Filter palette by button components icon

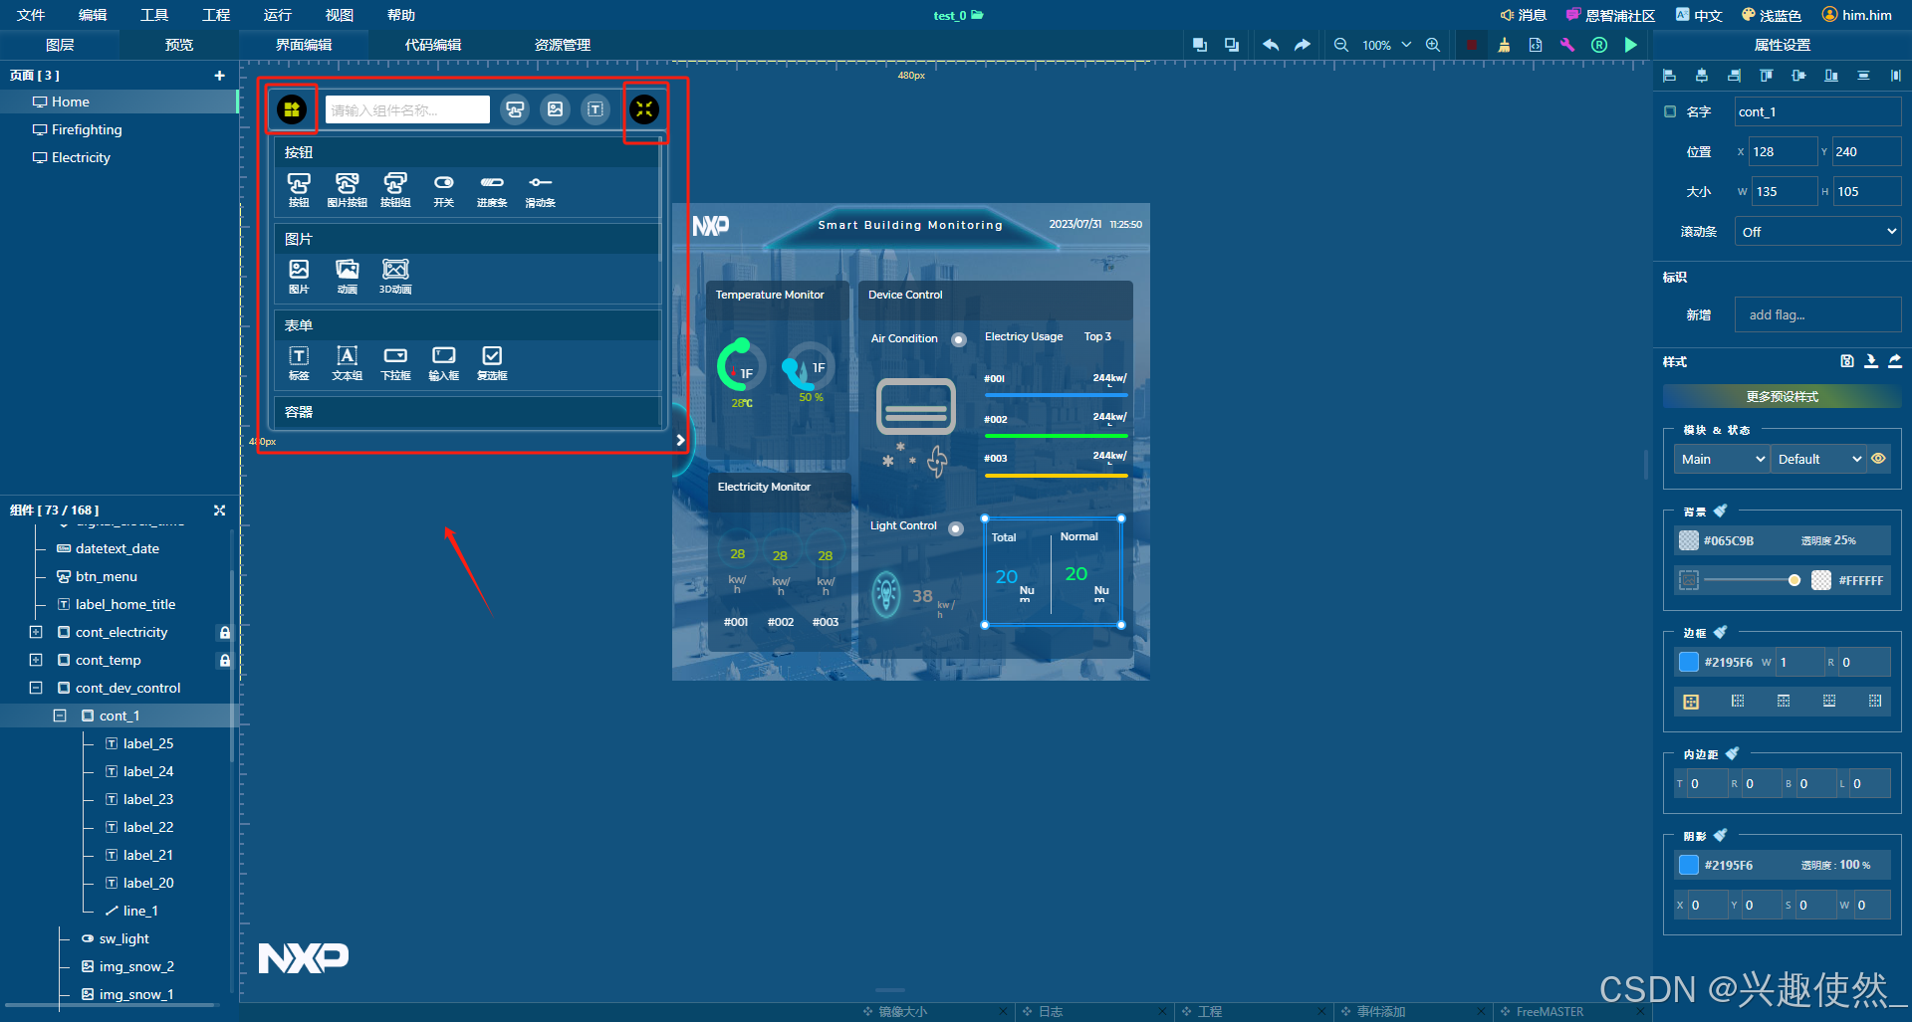tap(515, 109)
